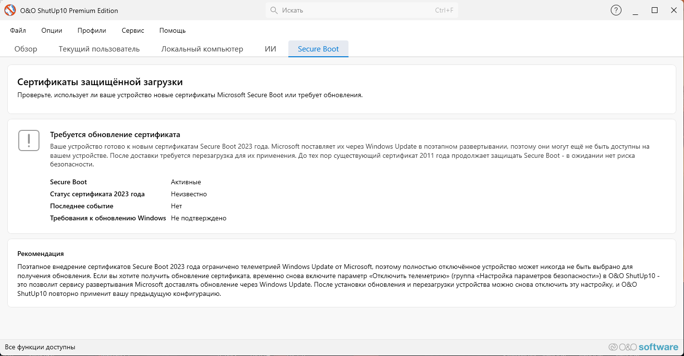
Task: Open the Файл menu
Action: click(x=18, y=30)
